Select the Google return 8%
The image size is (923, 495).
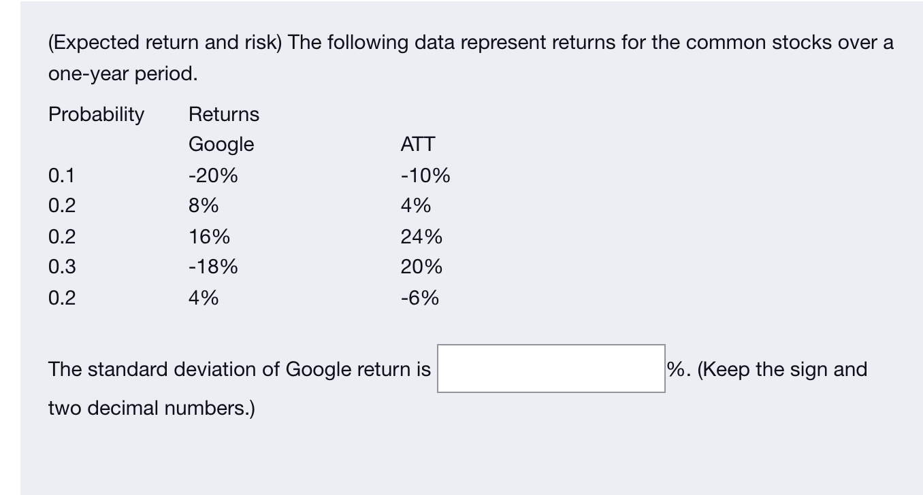click(204, 205)
